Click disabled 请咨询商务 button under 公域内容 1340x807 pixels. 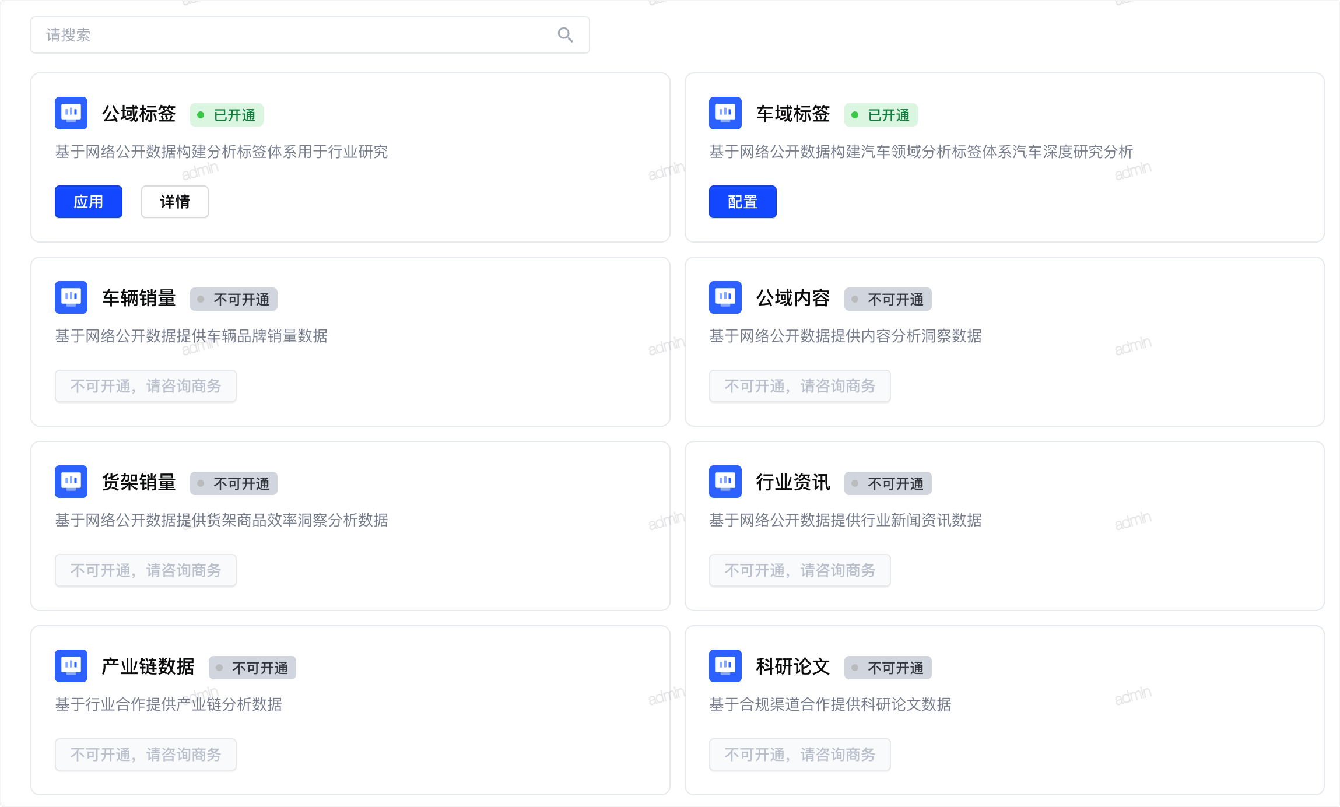[800, 386]
